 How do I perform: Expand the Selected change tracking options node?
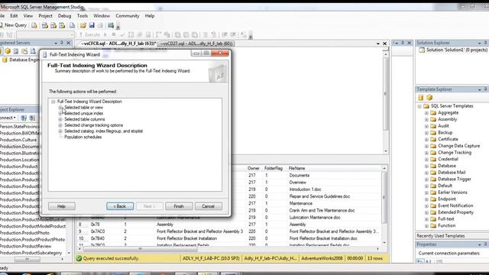pyautogui.click(x=60, y=125)
